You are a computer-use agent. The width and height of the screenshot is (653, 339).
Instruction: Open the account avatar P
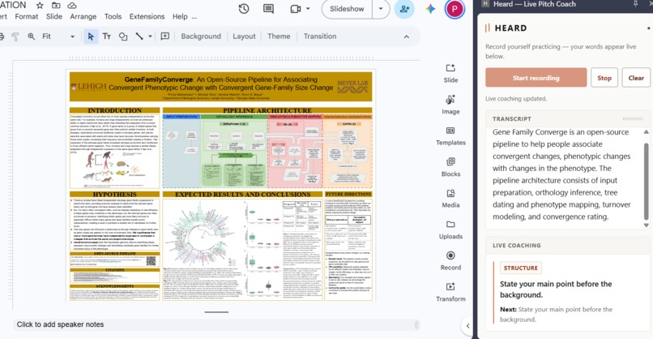coord(455,9)
